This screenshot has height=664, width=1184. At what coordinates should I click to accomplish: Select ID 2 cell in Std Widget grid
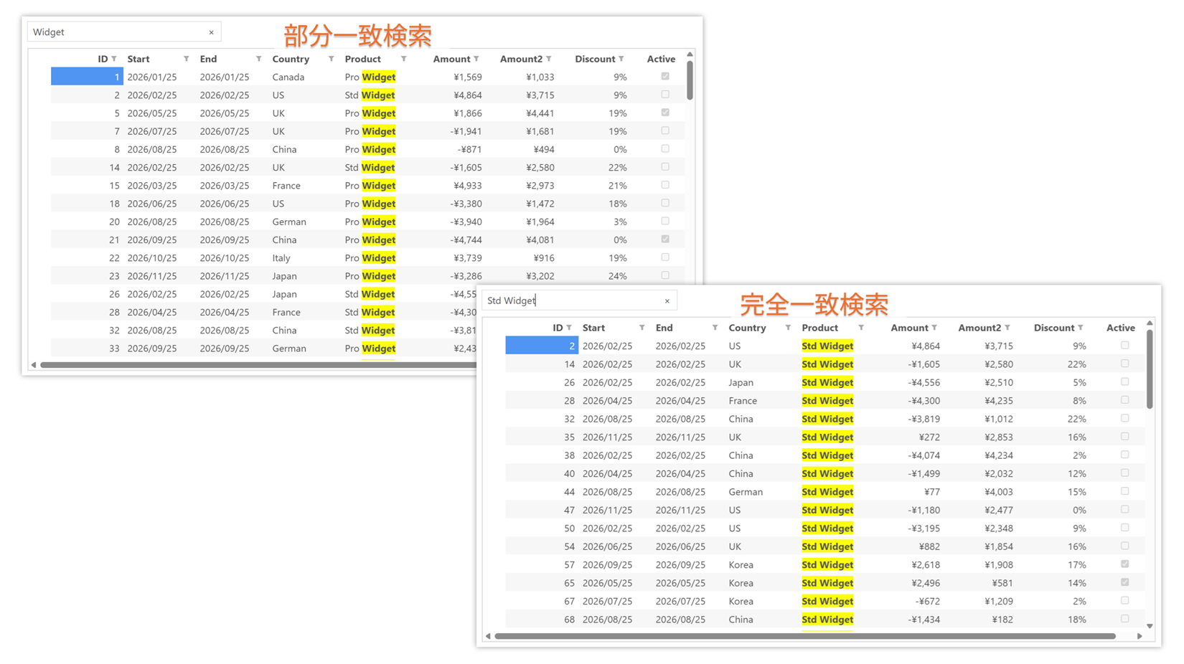pos(542,346)
